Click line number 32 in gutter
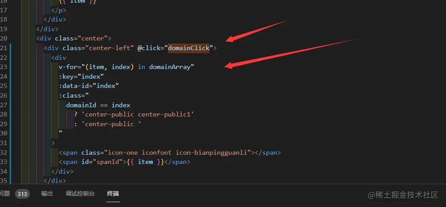This screenshot has height=207, width=446. point(4,153)
